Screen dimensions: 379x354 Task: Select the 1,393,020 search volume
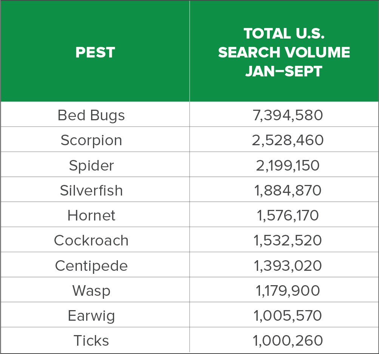tap(288, 265)
